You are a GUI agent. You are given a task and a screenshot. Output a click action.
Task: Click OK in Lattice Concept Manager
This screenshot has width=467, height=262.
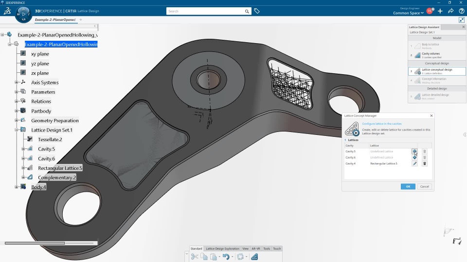pos(408,186)
